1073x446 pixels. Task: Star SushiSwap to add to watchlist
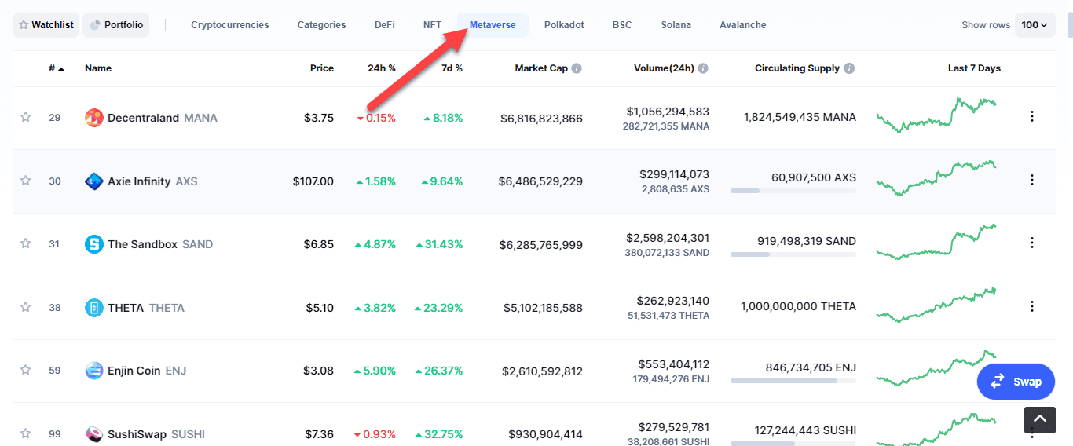click(x=25, y=433)
